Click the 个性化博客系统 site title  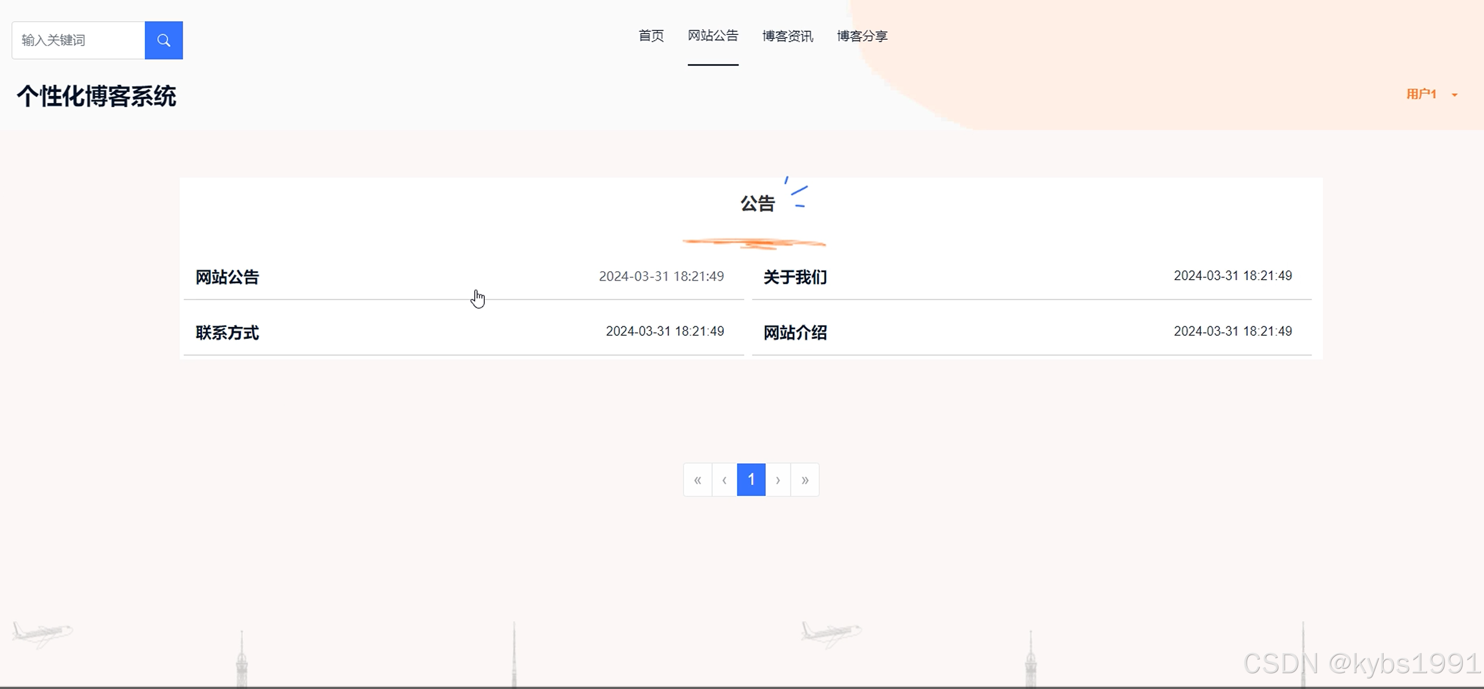point(96,96)
